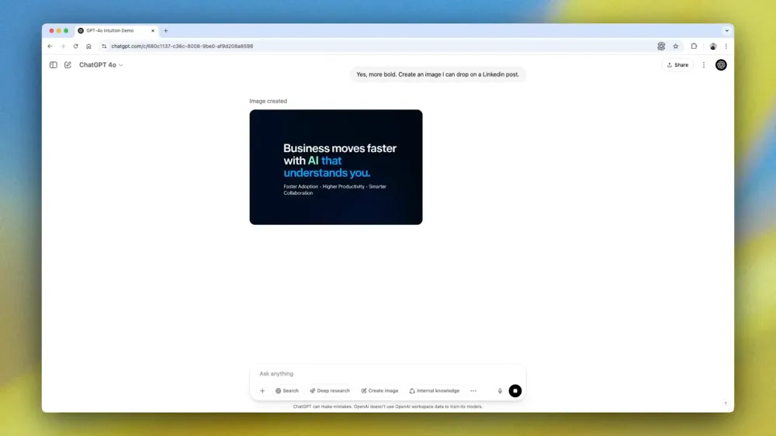Viewport: 776px width, 436px height.
Task: Select the Create image tool
Action: coord(379,391)
